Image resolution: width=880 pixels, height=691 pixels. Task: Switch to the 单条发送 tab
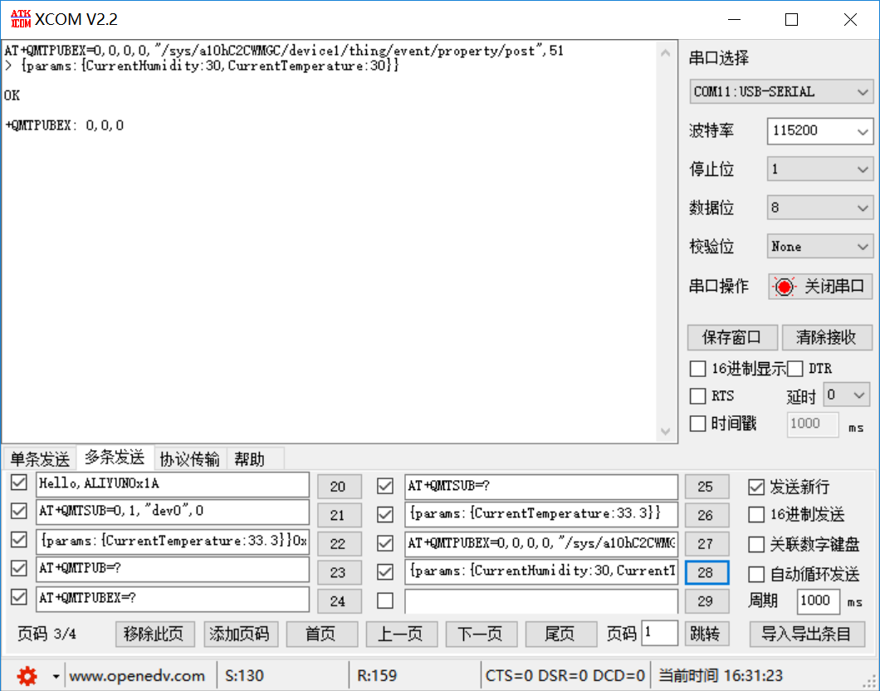click(x=39, y=458)
